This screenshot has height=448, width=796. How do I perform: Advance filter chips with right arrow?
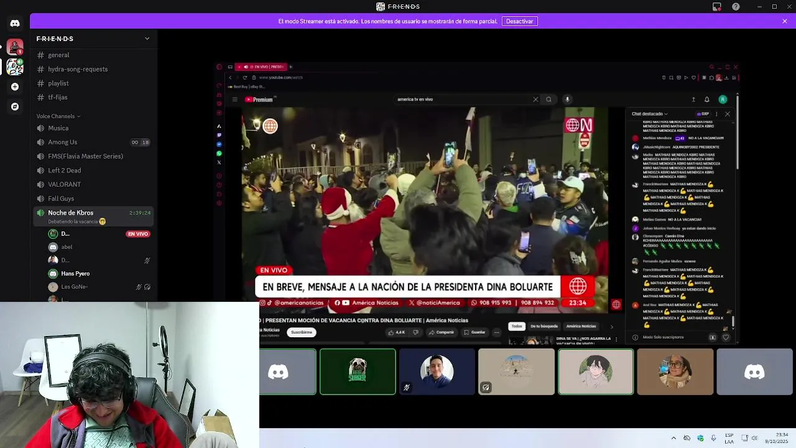(x=611, y=326)
